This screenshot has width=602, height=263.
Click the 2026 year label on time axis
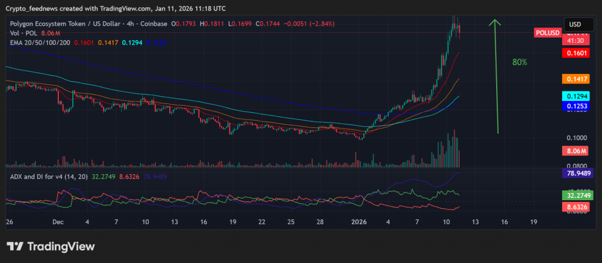(360, 222)
